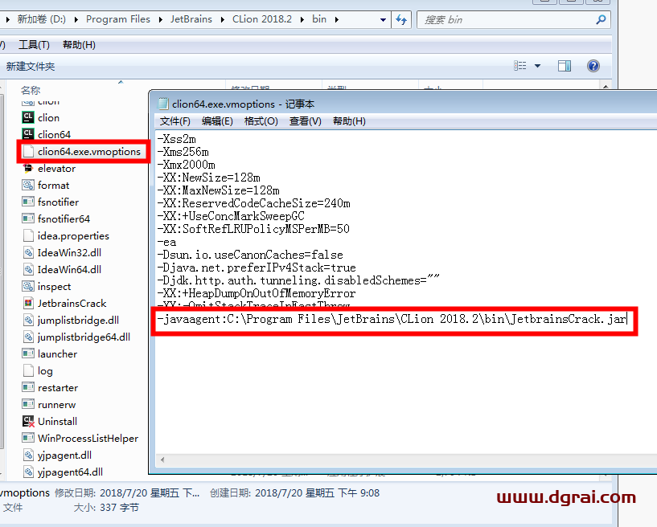Select the WinProcessListHelper executable icon
This screenshot has width=657, height=527.
pos(28,438)
